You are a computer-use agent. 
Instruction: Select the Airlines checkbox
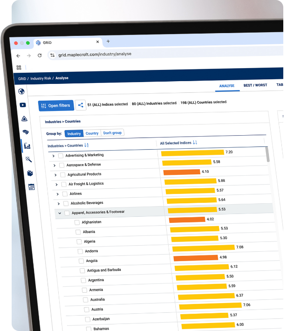pos(65,193)
